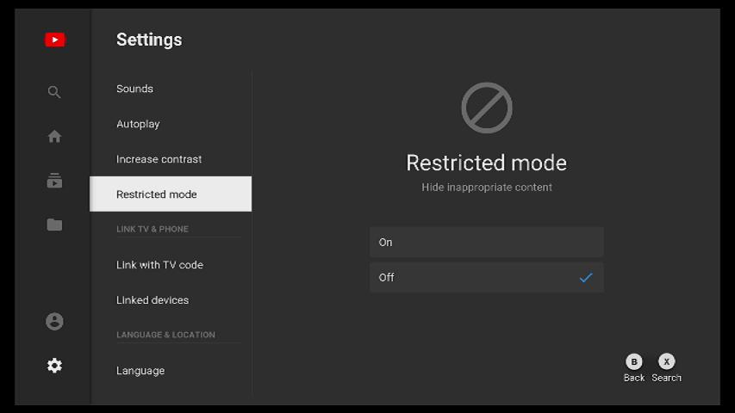Open the Subscriptions sidebar icon

coord(54,181)
